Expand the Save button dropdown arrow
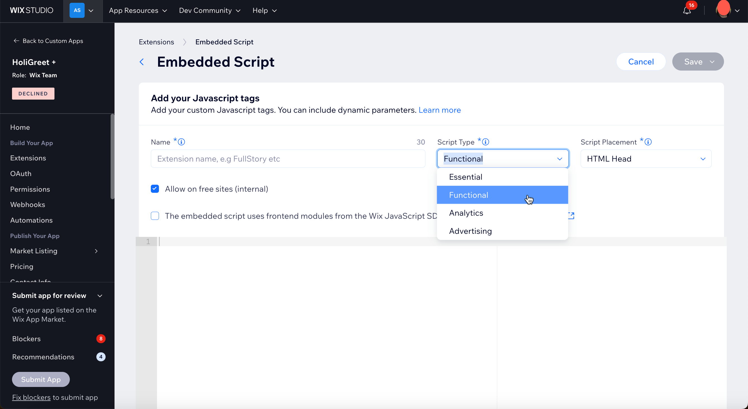This screenshot has width=748, height=409. coord(712,62)
